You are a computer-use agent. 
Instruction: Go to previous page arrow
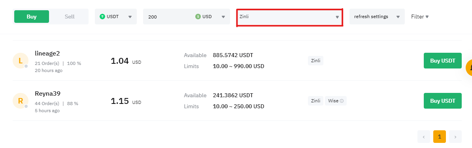[424, 137]
